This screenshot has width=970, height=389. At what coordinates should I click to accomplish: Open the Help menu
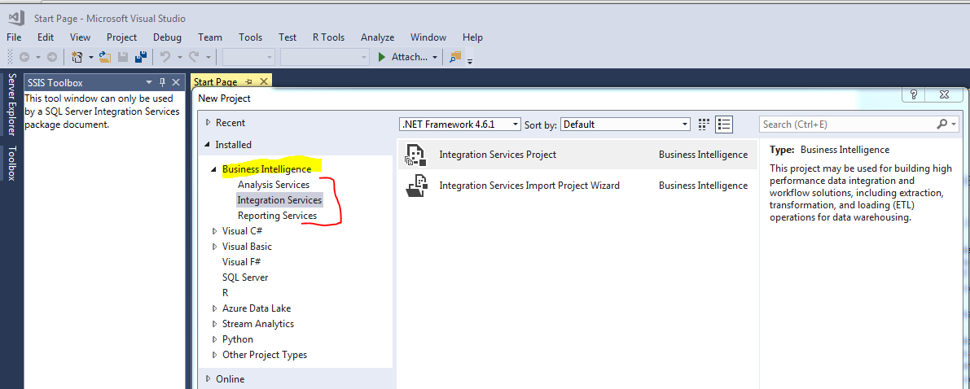click(472, 37)
